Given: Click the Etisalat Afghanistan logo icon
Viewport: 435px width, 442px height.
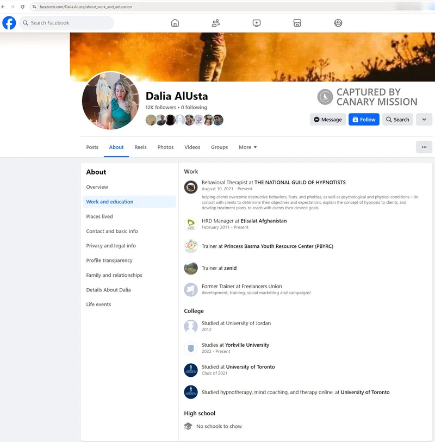Looking at the screenshot, I should (191, 224).
